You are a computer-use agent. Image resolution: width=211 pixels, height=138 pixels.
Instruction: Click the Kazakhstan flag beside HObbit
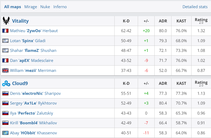[x=5, y=133]
